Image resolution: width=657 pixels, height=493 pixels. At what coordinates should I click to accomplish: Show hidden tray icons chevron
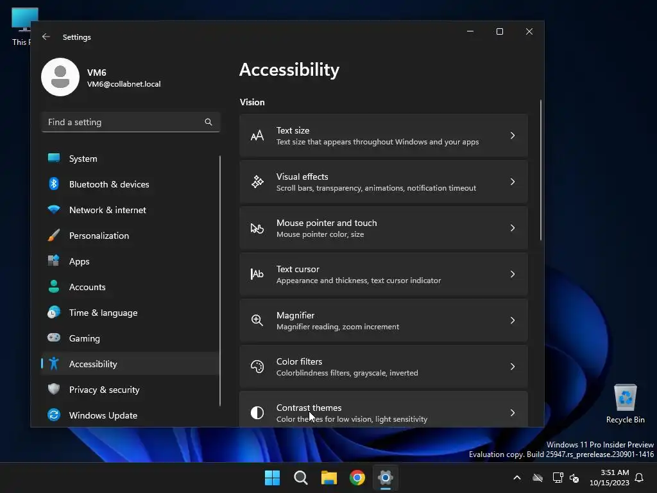517,478
